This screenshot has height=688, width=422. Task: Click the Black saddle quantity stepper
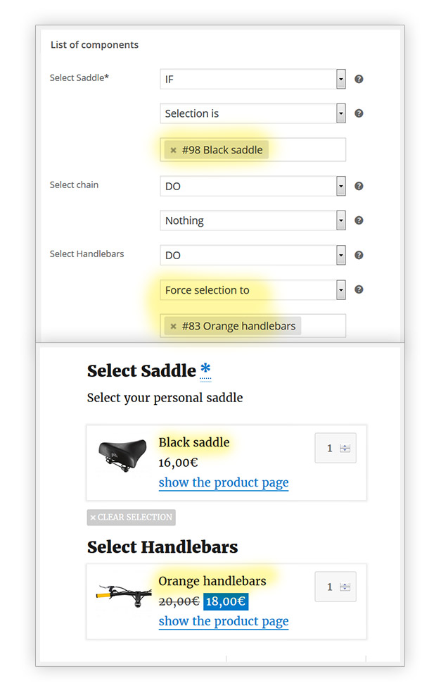[345, 449]
